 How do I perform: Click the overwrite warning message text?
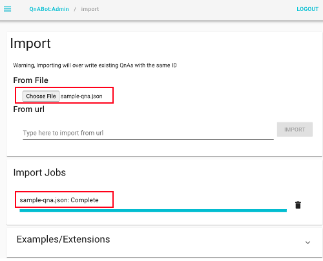(95, 65)
